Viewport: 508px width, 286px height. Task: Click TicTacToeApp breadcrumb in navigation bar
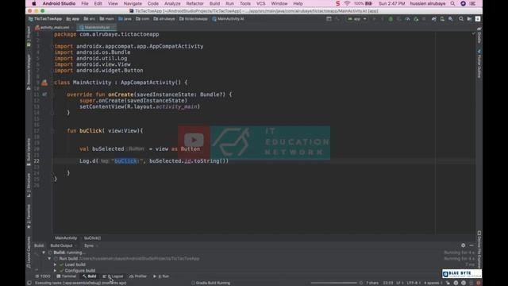click(x=45, y=19)
